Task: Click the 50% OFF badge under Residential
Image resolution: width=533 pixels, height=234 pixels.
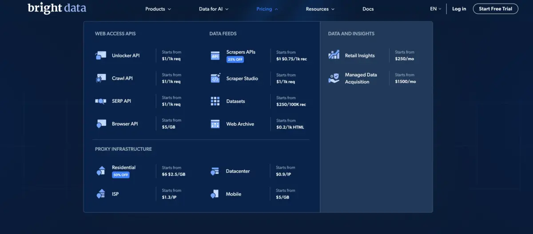Action: coord(121,175)
